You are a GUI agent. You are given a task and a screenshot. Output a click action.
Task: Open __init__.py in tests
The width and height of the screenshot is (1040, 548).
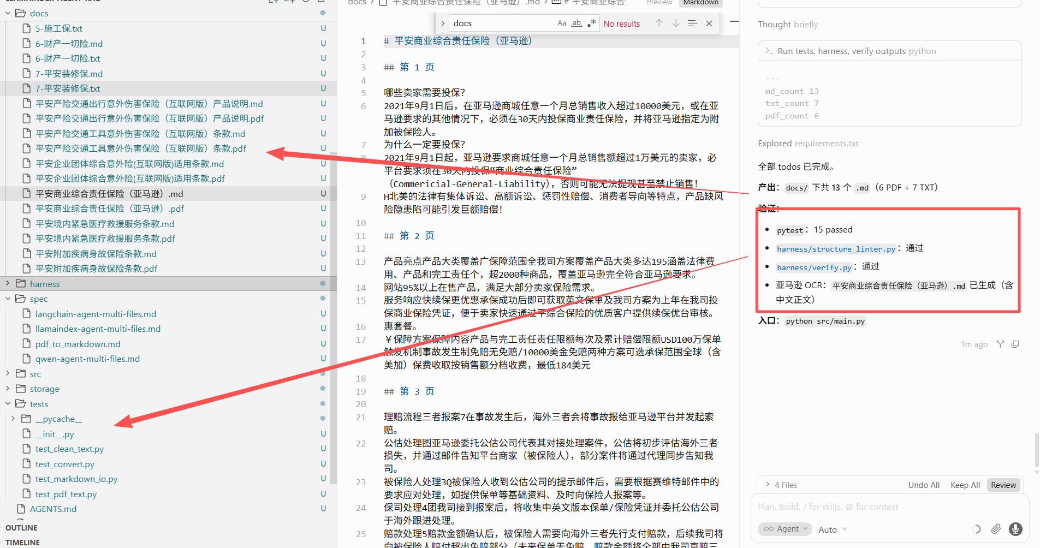[x=55, y=434]
